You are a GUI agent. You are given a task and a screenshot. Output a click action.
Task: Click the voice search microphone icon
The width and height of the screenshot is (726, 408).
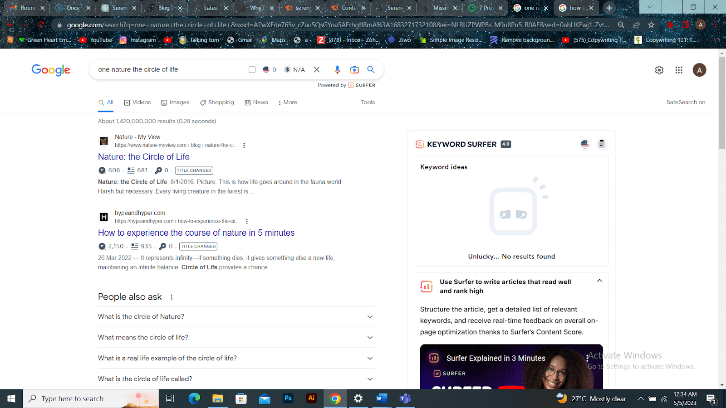click(337, 69)
